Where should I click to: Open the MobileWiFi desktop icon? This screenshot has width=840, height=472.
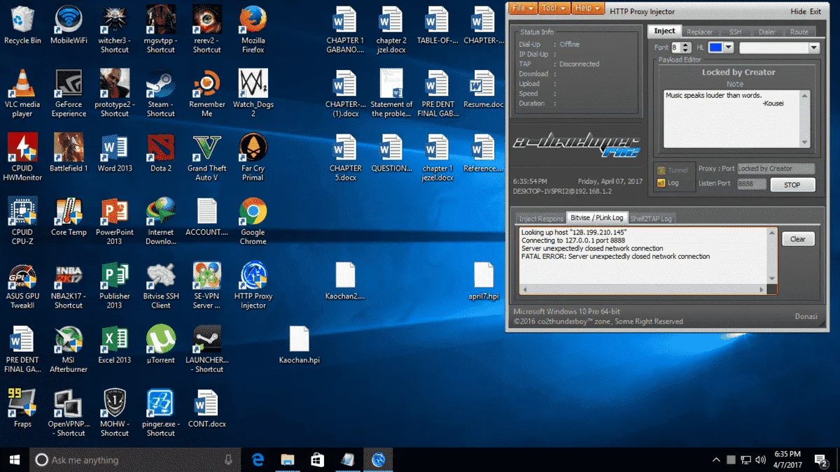[69, 26]
